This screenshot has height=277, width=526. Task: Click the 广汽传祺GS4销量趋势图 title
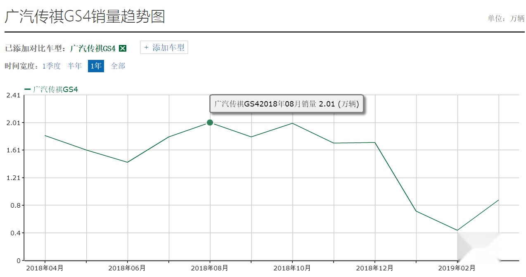(85, 17)
